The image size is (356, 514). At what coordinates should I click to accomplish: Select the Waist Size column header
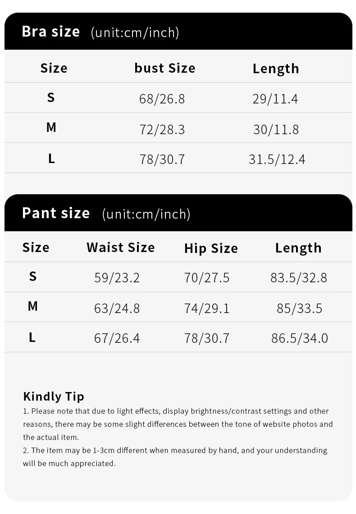[121, 248]
